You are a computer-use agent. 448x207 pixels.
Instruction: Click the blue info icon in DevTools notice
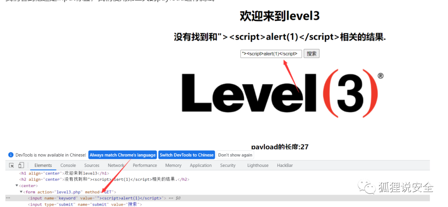pos(11,155)
